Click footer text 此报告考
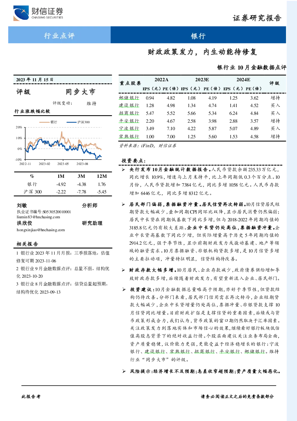The height and width of the screenshot is (421, 297). click(31, 396)
